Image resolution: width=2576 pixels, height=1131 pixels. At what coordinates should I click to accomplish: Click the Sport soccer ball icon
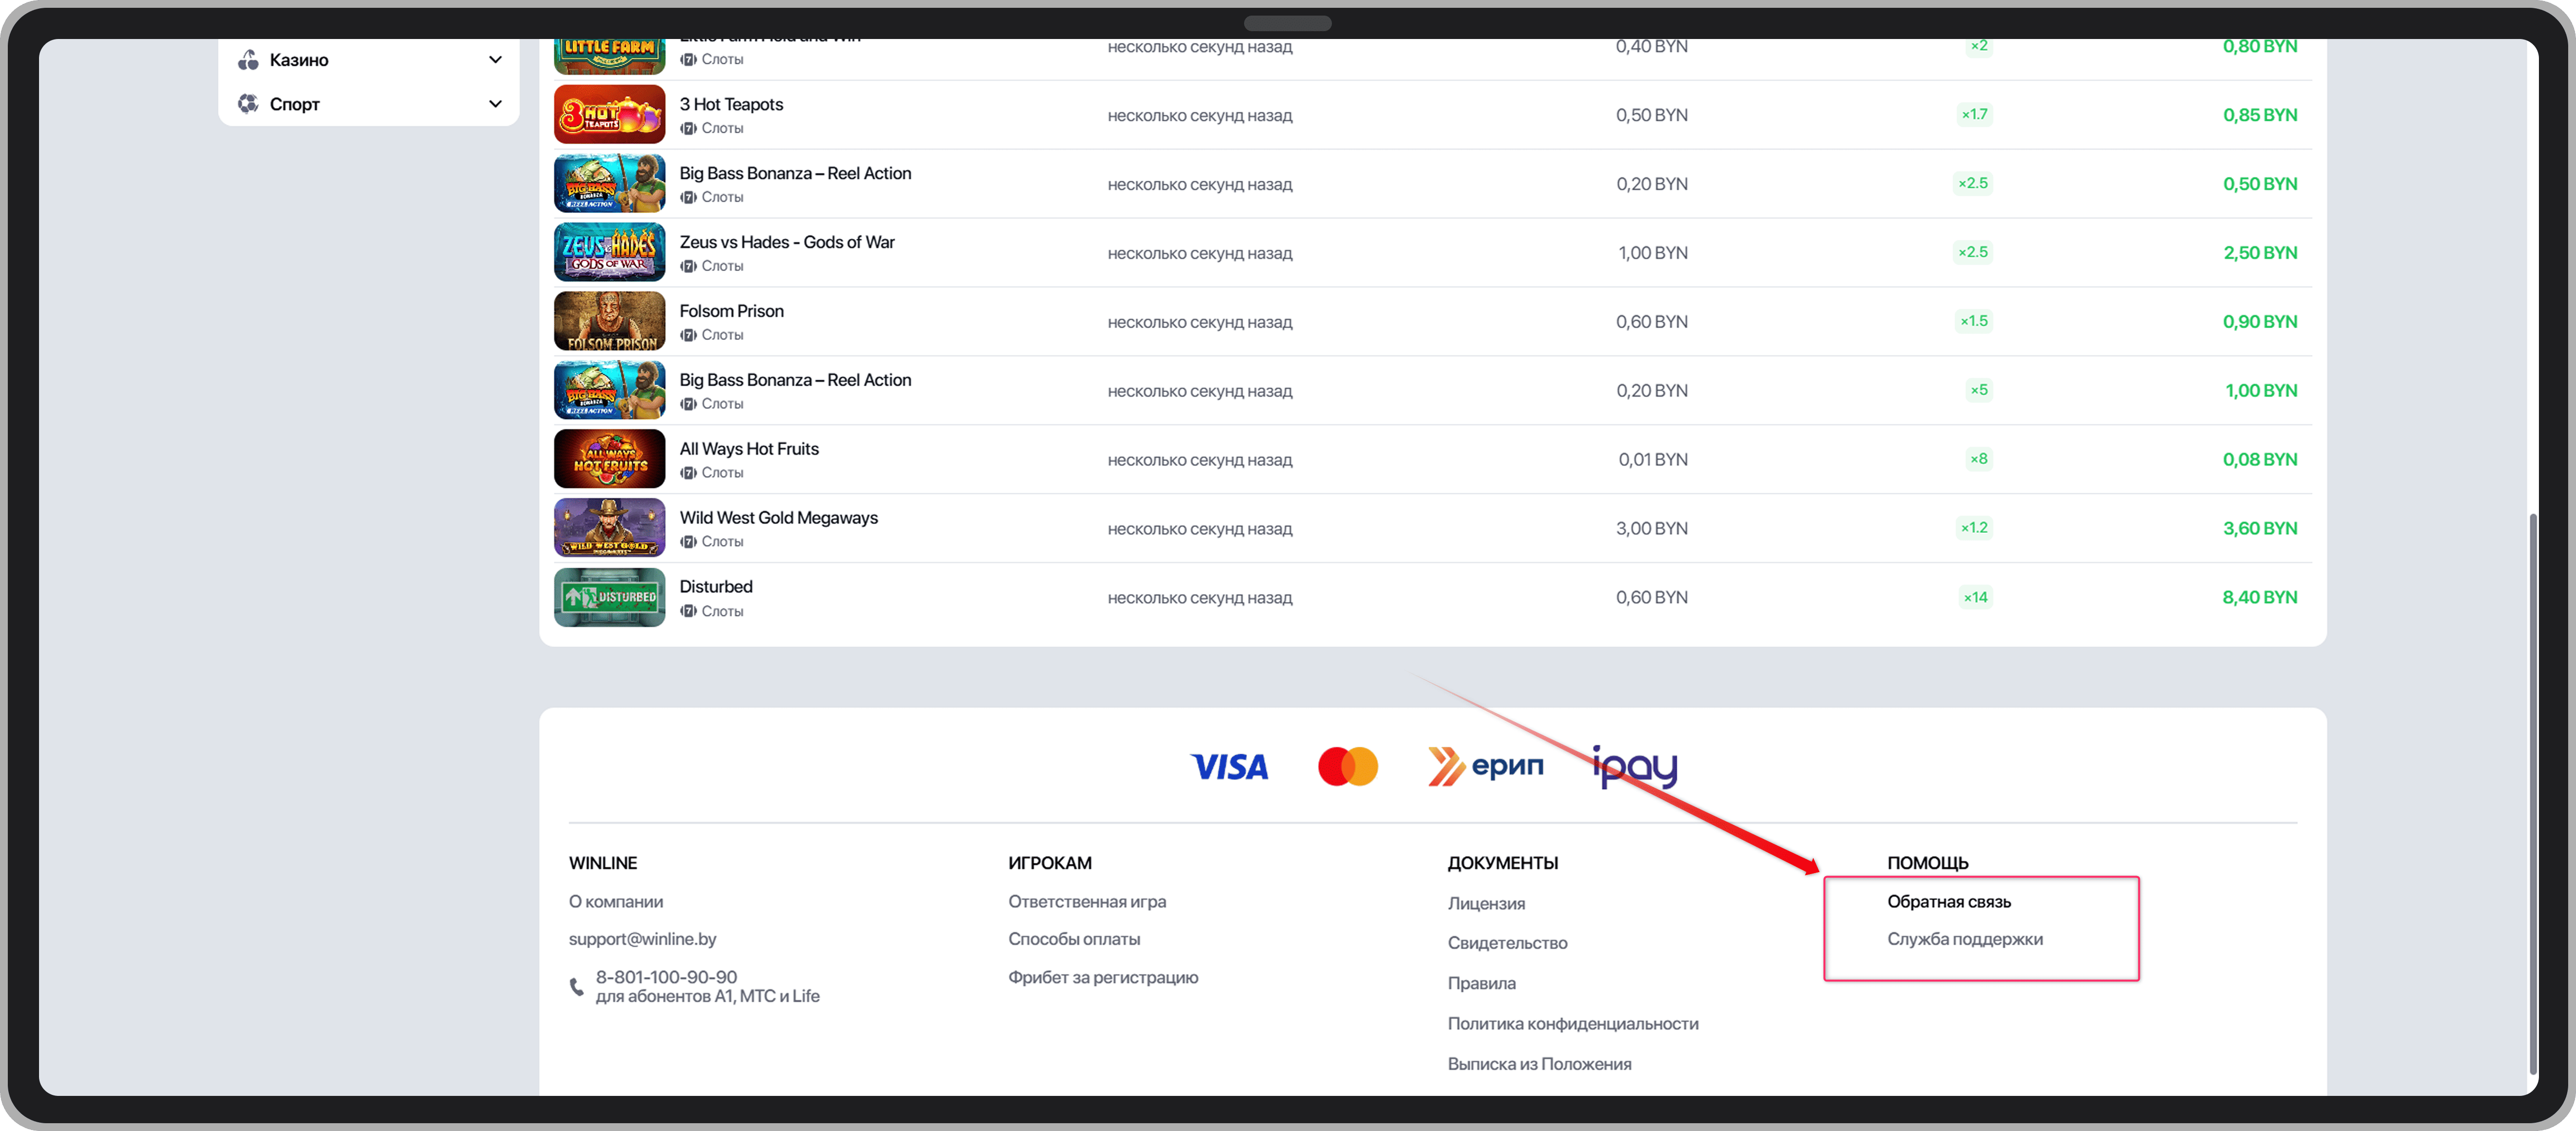(x=248, y=104)
